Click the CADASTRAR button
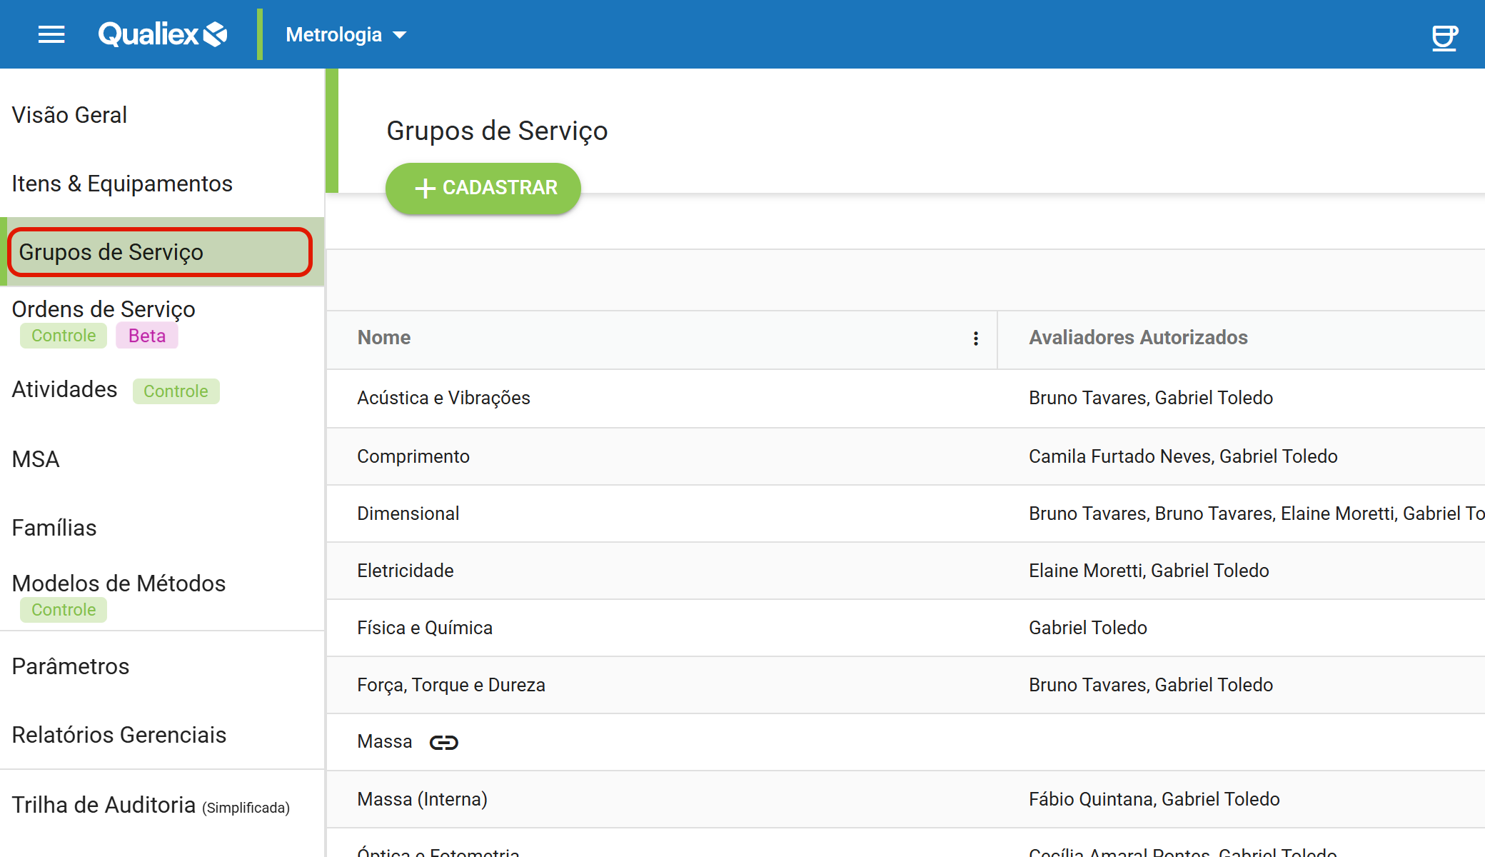1485x857 pixels. tap(483, 188)
